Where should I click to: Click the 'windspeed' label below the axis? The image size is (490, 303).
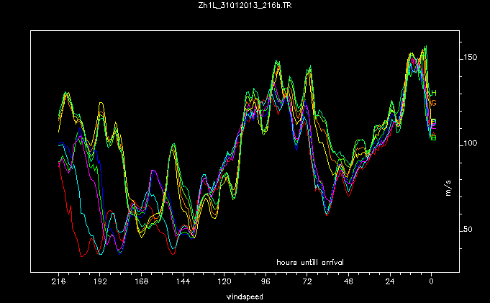pos(245,296)
